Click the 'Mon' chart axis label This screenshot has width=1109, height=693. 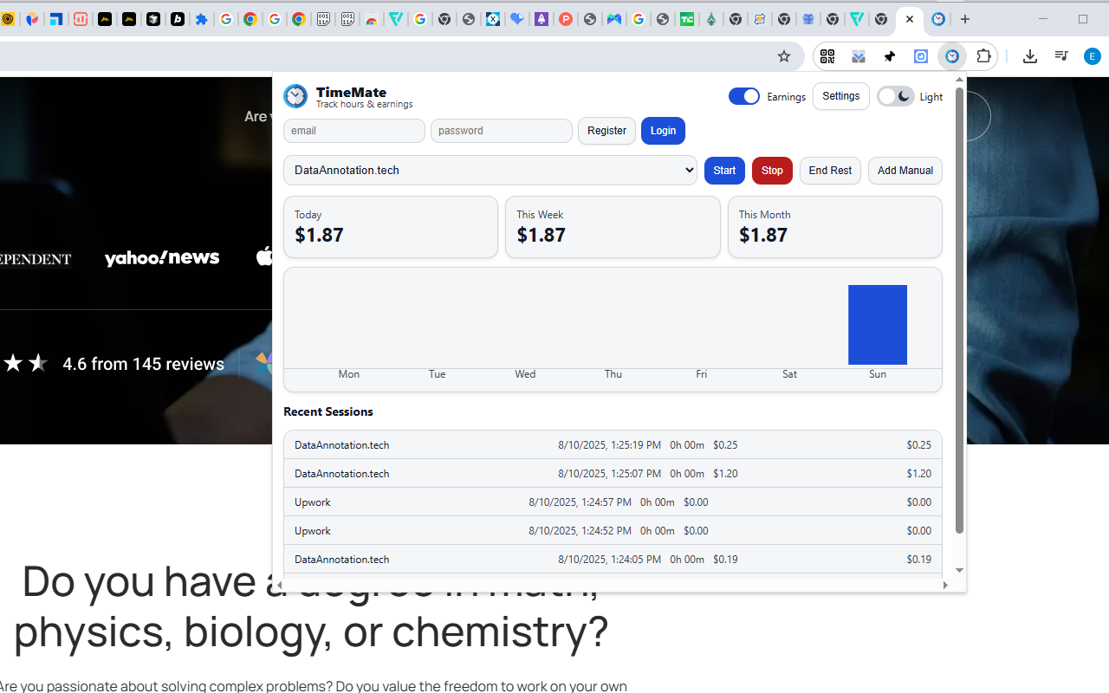(x=349, y=374)
